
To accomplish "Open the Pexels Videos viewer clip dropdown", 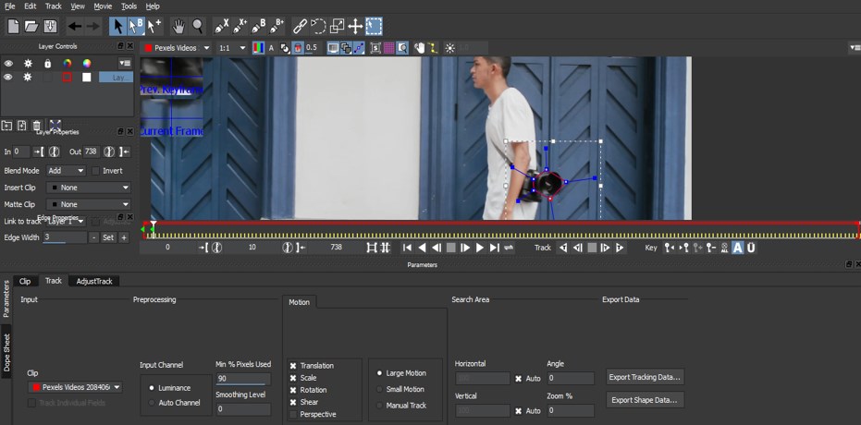I will tap(177, 48).
